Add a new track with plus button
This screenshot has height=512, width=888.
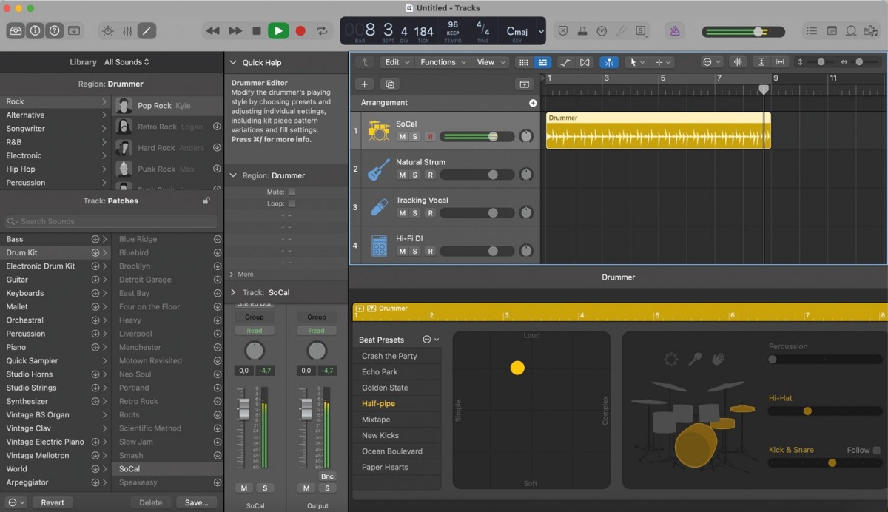click(x=364, y=84)
